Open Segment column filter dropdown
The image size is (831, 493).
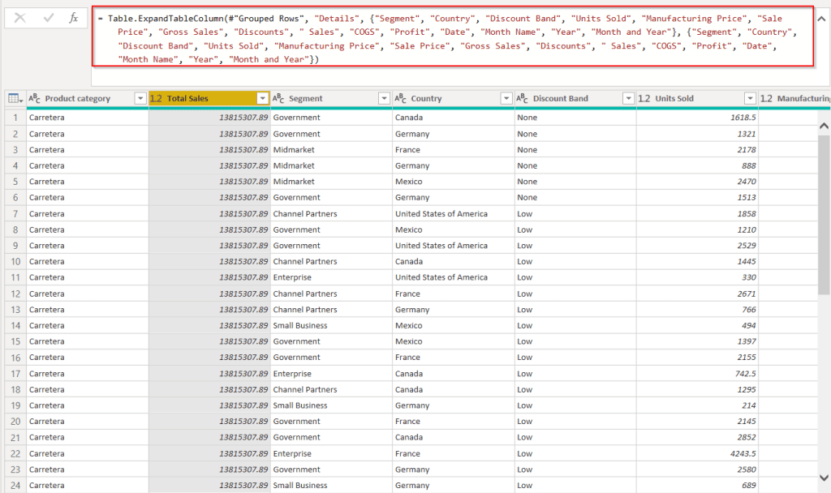[384, 98]
